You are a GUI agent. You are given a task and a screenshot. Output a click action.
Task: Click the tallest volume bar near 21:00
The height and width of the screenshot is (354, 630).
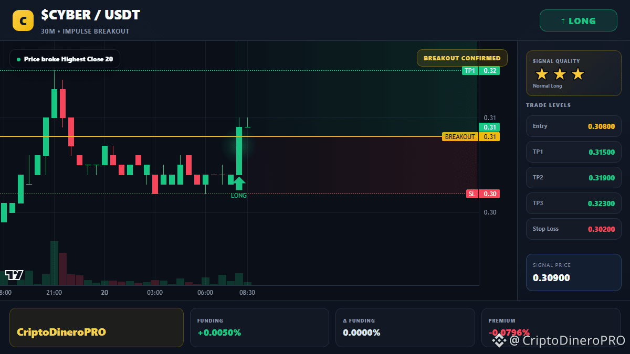tap(54, 263)
